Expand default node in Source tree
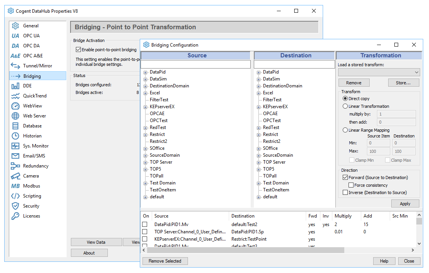The image size is (429, 273). coord(145,197)
